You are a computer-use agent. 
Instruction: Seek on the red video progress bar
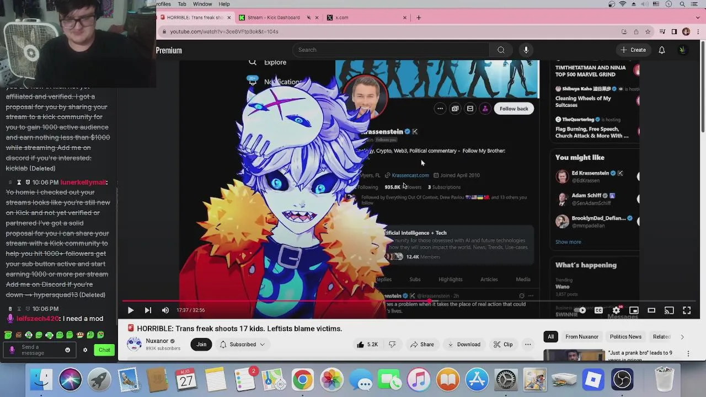[x=408, y=301]
